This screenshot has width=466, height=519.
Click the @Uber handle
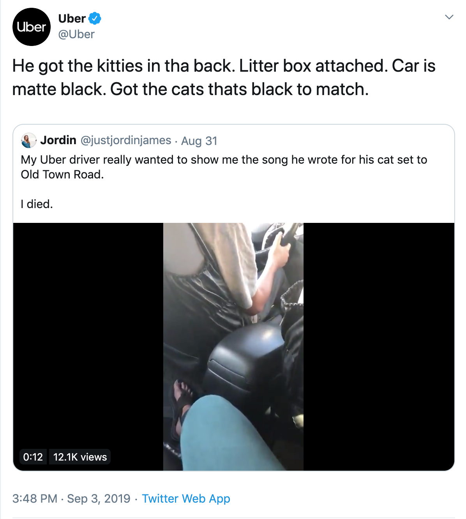tap(76, 34)
